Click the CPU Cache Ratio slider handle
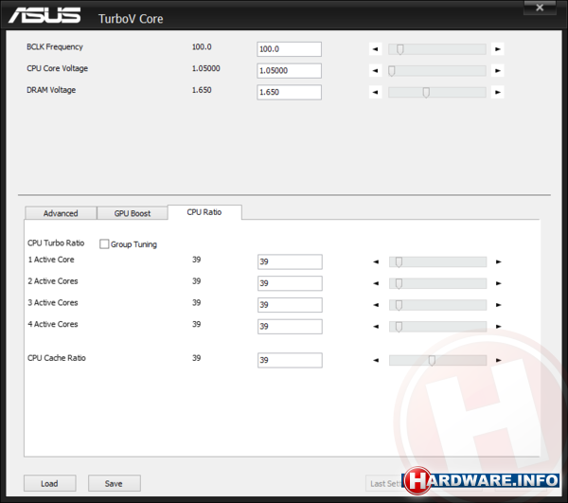Image resolution: width=568 pixels, height=503 pixels. pos(432,361)
